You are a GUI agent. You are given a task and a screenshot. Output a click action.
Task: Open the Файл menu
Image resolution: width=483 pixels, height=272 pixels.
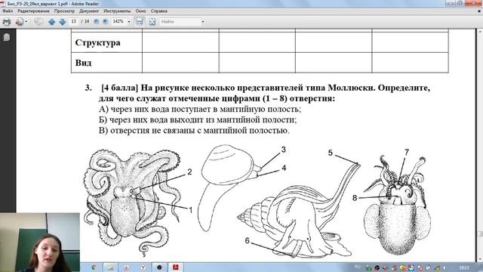[x=8, y=11]
